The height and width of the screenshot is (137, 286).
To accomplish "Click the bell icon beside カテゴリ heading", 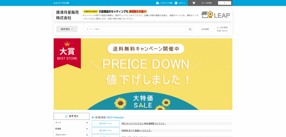I will pyautogui.click(x=66, y=116).
